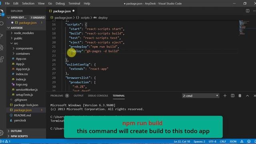This screenshot has width=256, height=144.
Task: Open setupTests.js file
Action: tap(24, 95)
